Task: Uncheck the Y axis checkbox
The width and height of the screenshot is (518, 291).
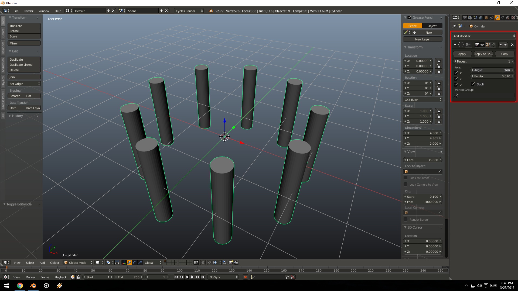Action: [x=456, y=79]
